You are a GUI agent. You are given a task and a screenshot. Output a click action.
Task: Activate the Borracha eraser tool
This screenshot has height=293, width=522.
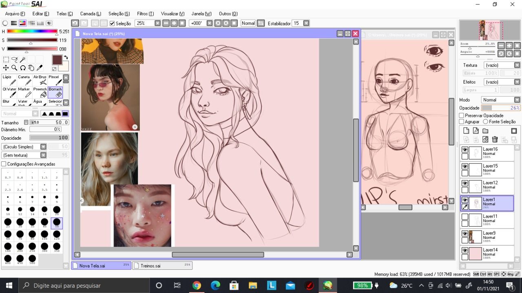click(55, 93)
